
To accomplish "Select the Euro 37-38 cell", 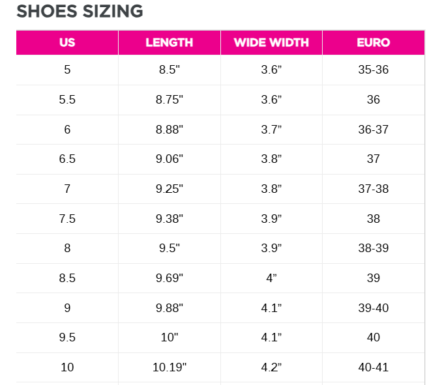I will [x=374, y=189].
